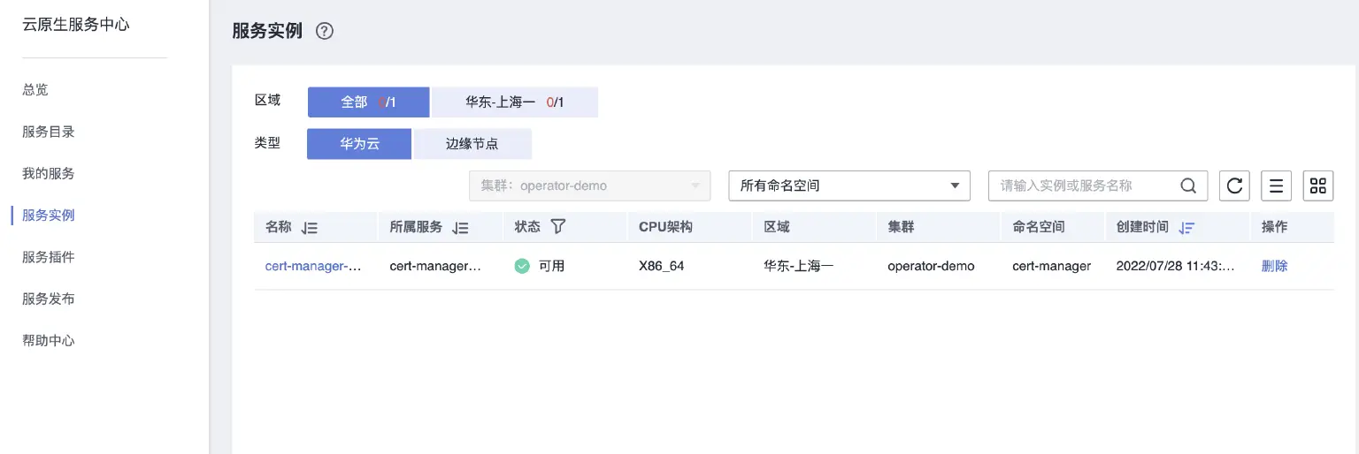Screen dimensions: 1359x454
Task: Sort by 创建时间 column icon
Action: [1186, 228]
